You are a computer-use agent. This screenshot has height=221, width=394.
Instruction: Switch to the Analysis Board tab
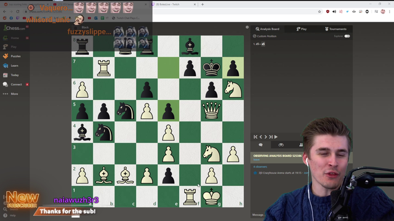[267, 29]
